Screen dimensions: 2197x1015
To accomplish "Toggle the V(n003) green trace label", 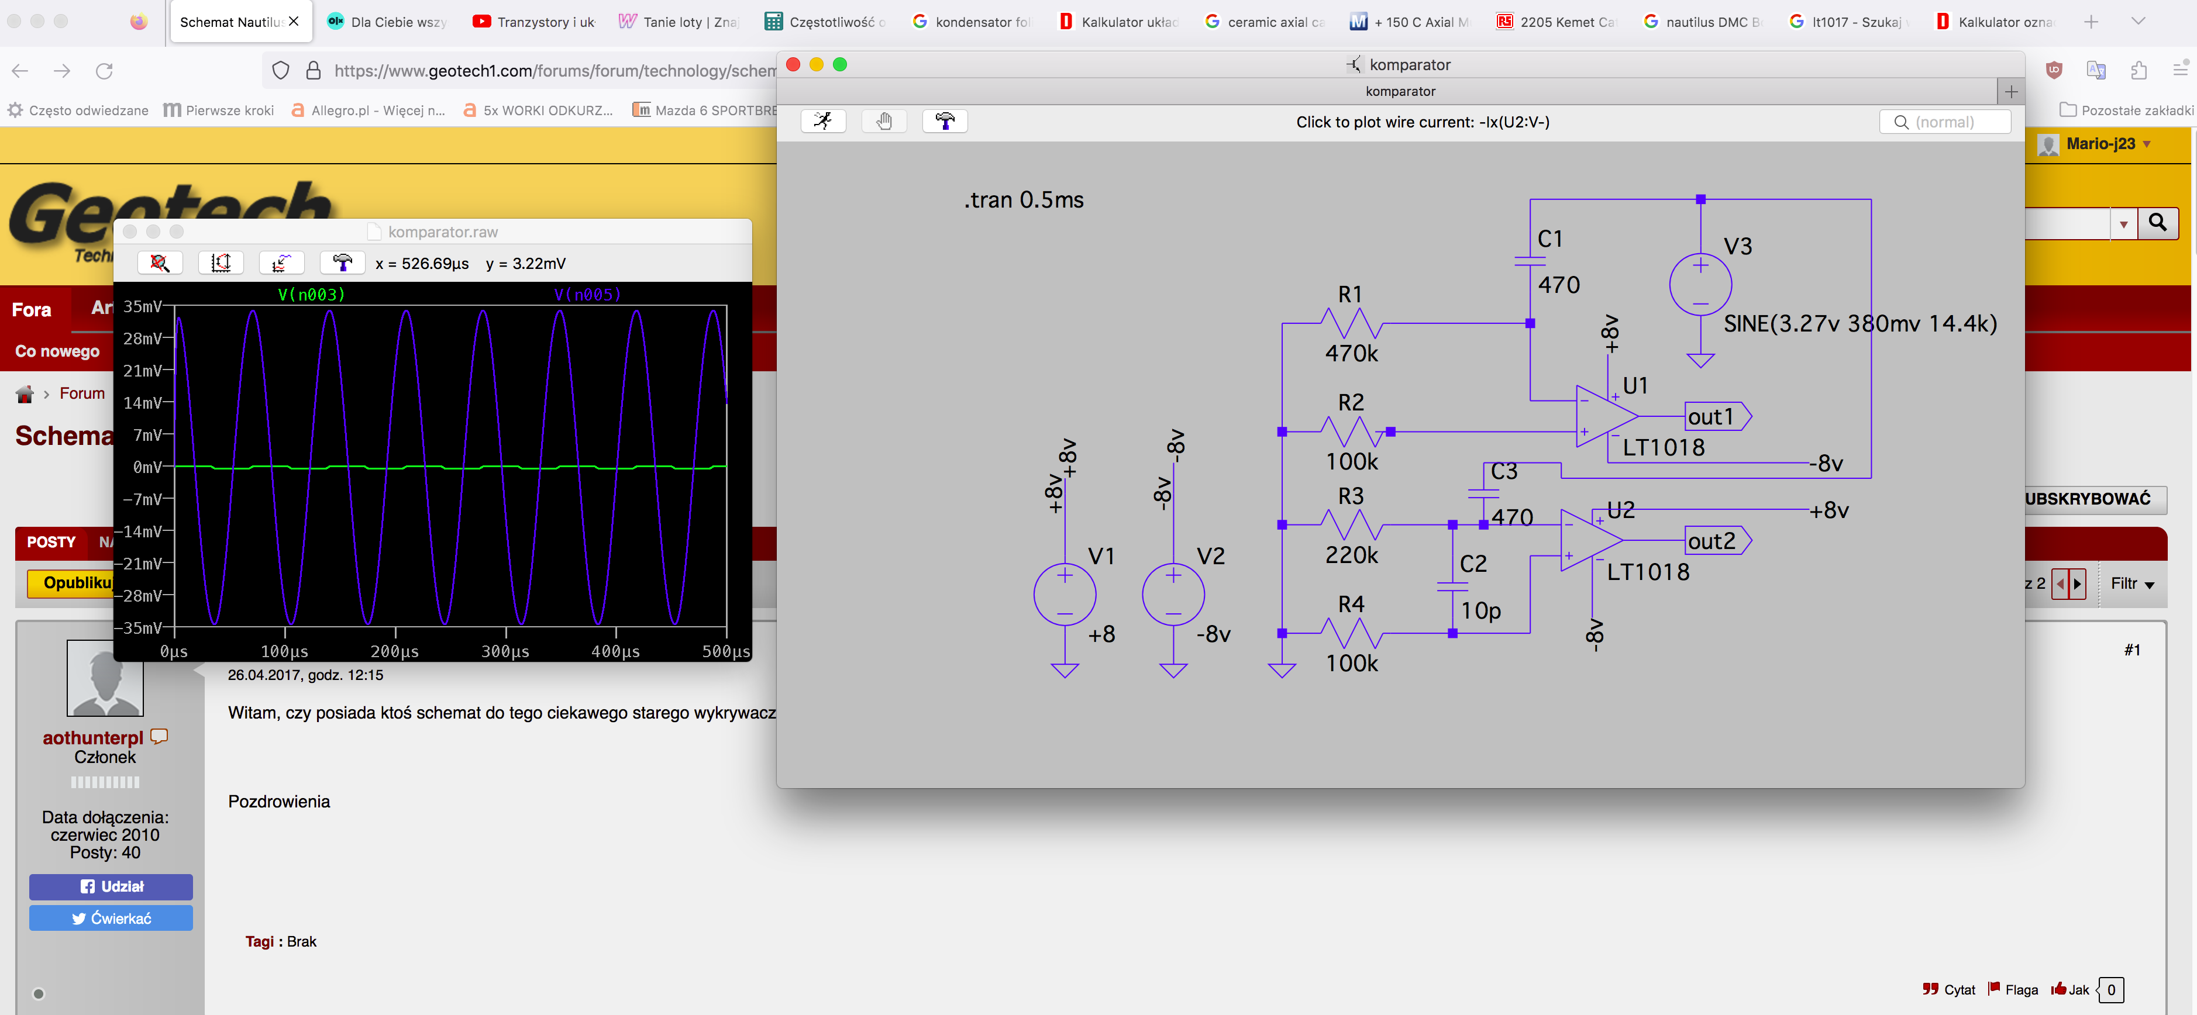I will coord(311,295).
